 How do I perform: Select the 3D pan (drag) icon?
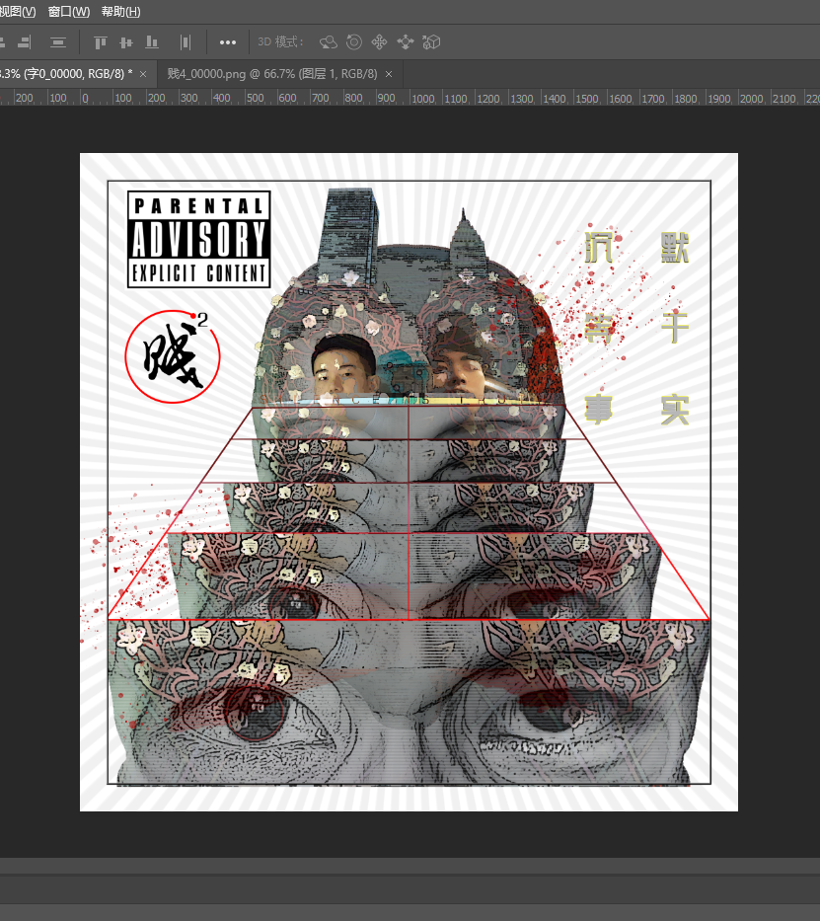(379, 42)
